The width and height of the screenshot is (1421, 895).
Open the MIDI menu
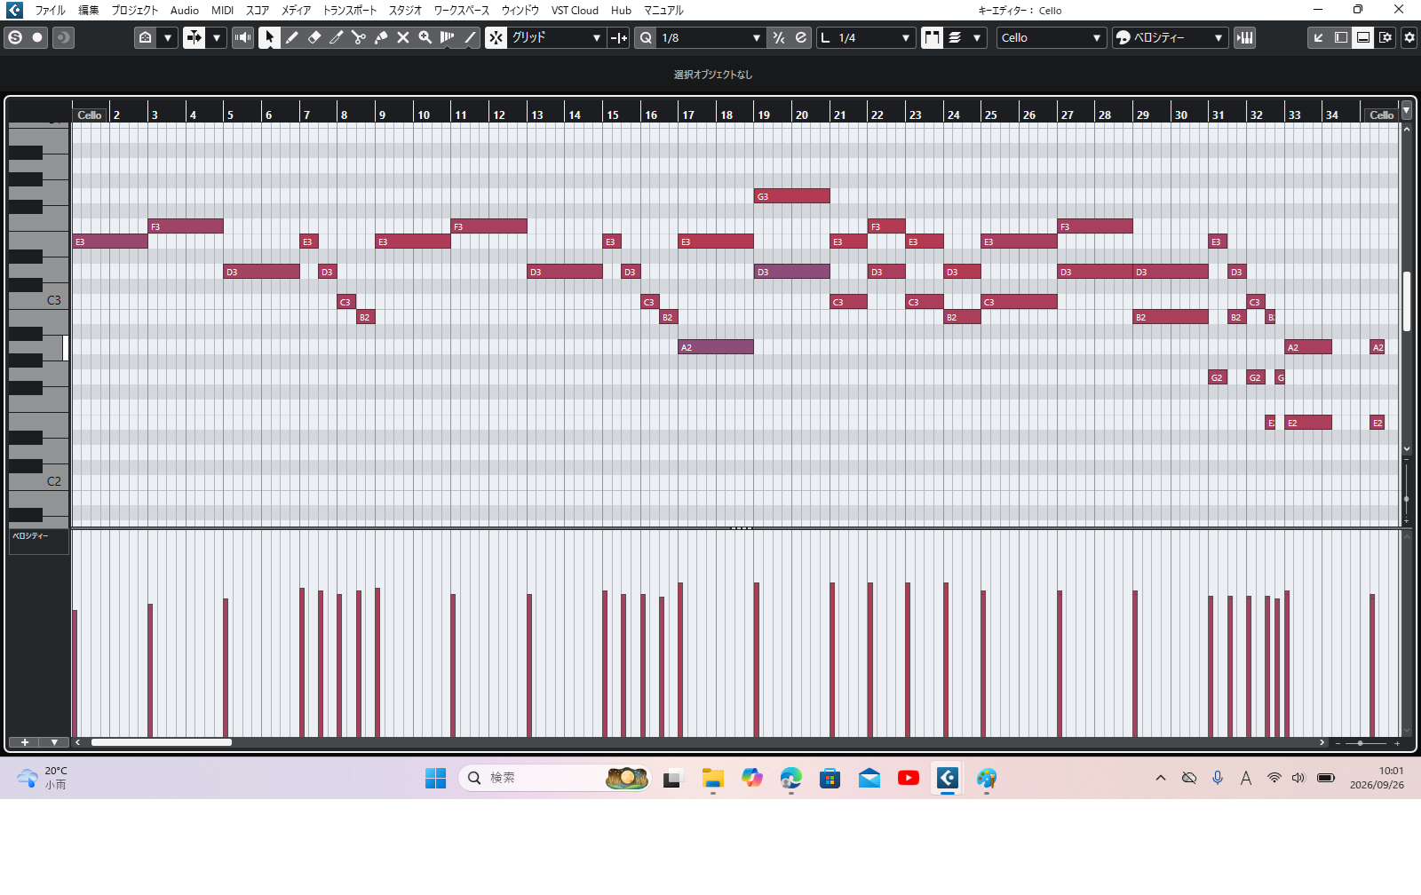click(222, 11)
